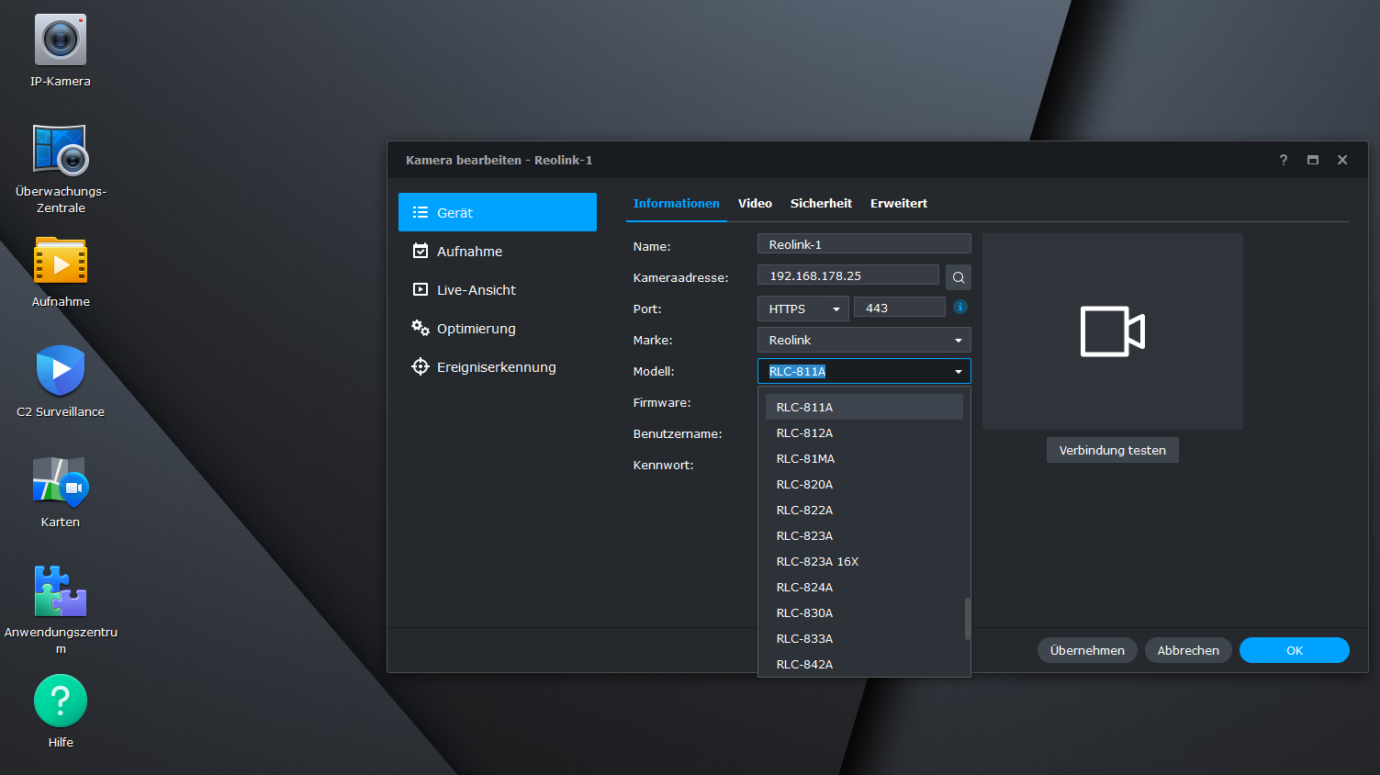This screenshot has width=1380, height=775.
Task: Open the Marke Reolink dropdown
Action: (x=864, y=340)
